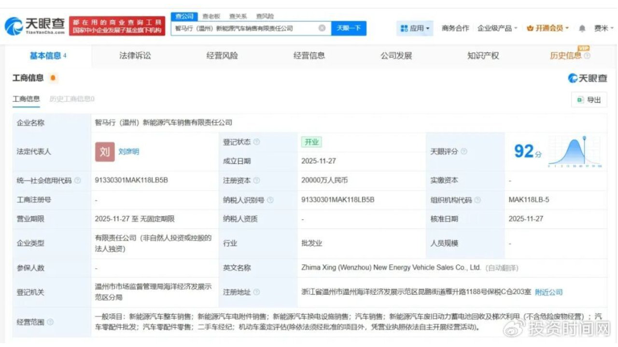Select the credit code 91330301MAK118LB5B in 统一社会信用代码 row
This screenshot has width=618, height=347.
[x=131, y=180]
